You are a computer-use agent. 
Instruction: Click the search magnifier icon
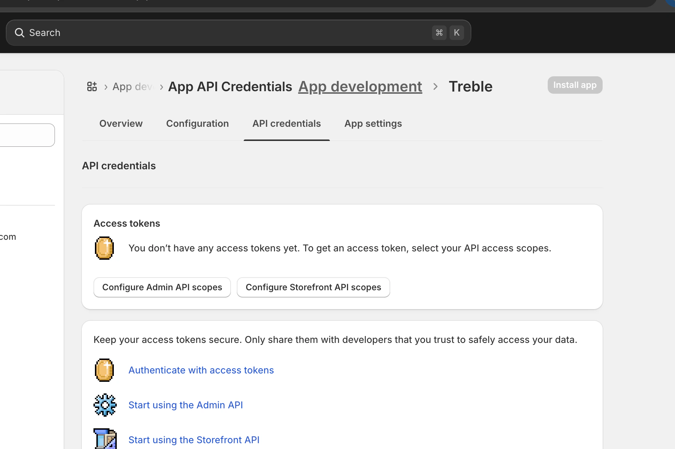20,33
